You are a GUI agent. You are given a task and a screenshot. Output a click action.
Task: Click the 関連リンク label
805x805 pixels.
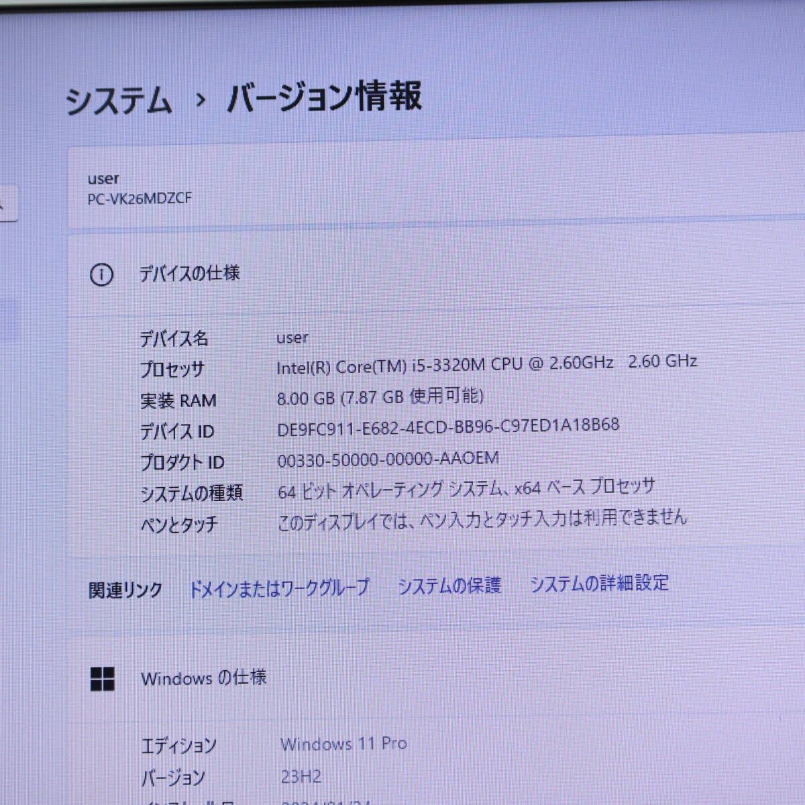pos(125,590)
